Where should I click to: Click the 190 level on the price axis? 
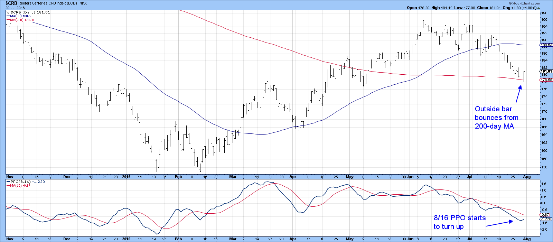tap(544, 40)
